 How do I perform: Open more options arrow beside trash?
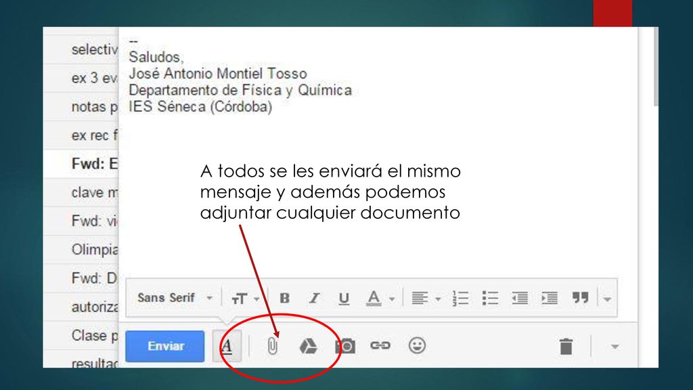pyautogui.click(x=614, y=347)
